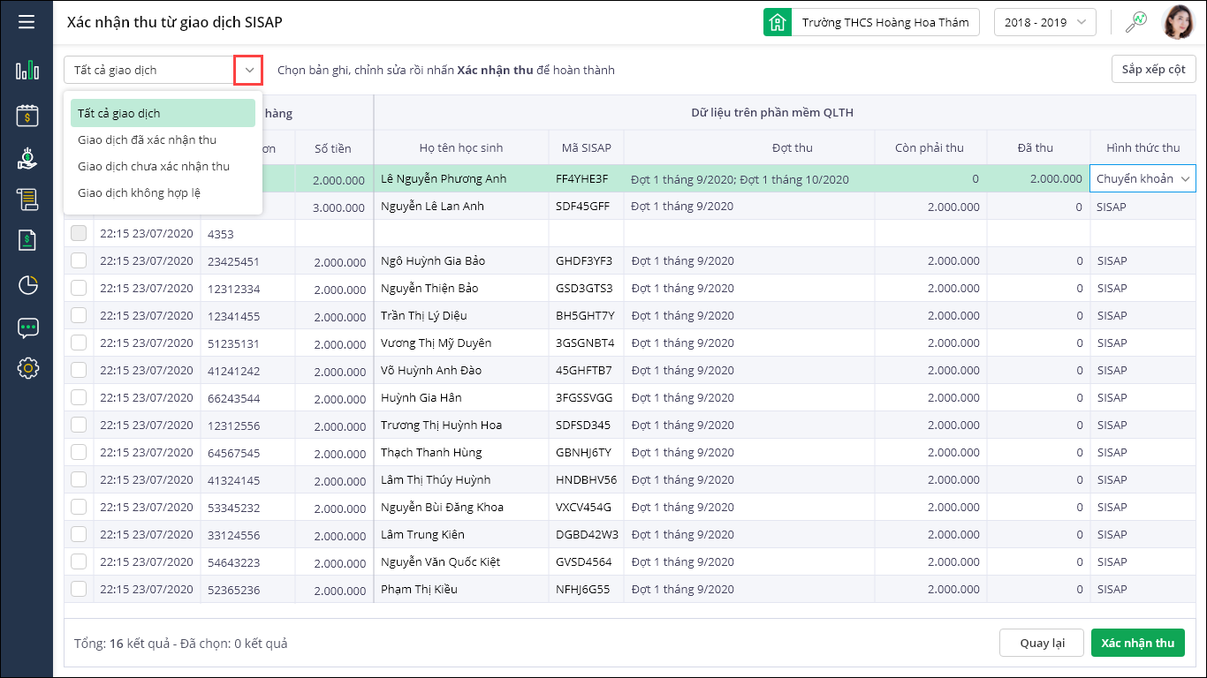Check the row with transaction number 12312556
Screen dimensions: 1207x678
[x=79, y=426]
